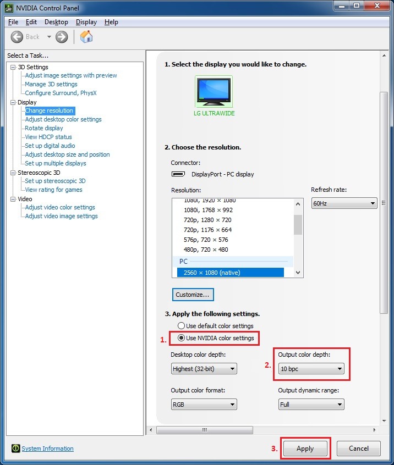Click the NVIDIA Control Panel title icon
The height and width of the screenshot is (465, 394).
pos(8,8)
